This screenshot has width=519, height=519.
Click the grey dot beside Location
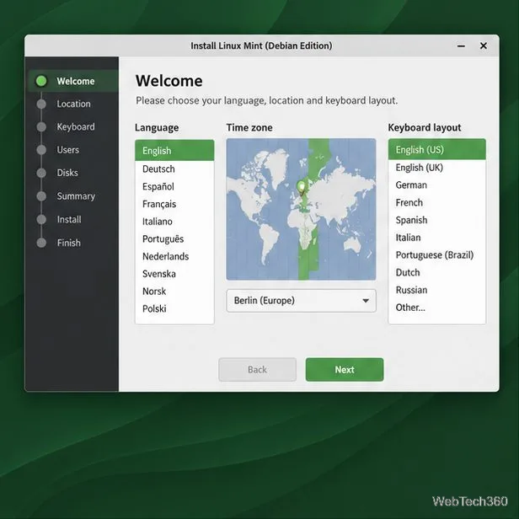(41, 104)
